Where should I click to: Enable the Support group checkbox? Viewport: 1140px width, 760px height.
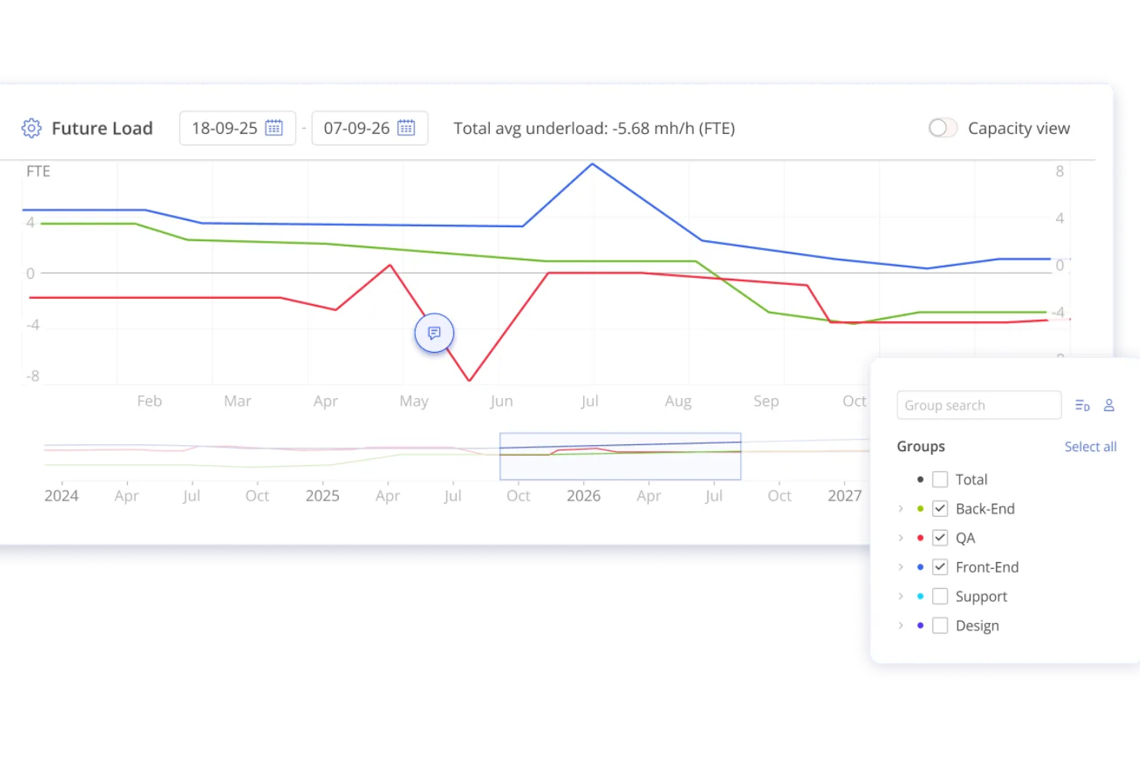tap(940, 596)
